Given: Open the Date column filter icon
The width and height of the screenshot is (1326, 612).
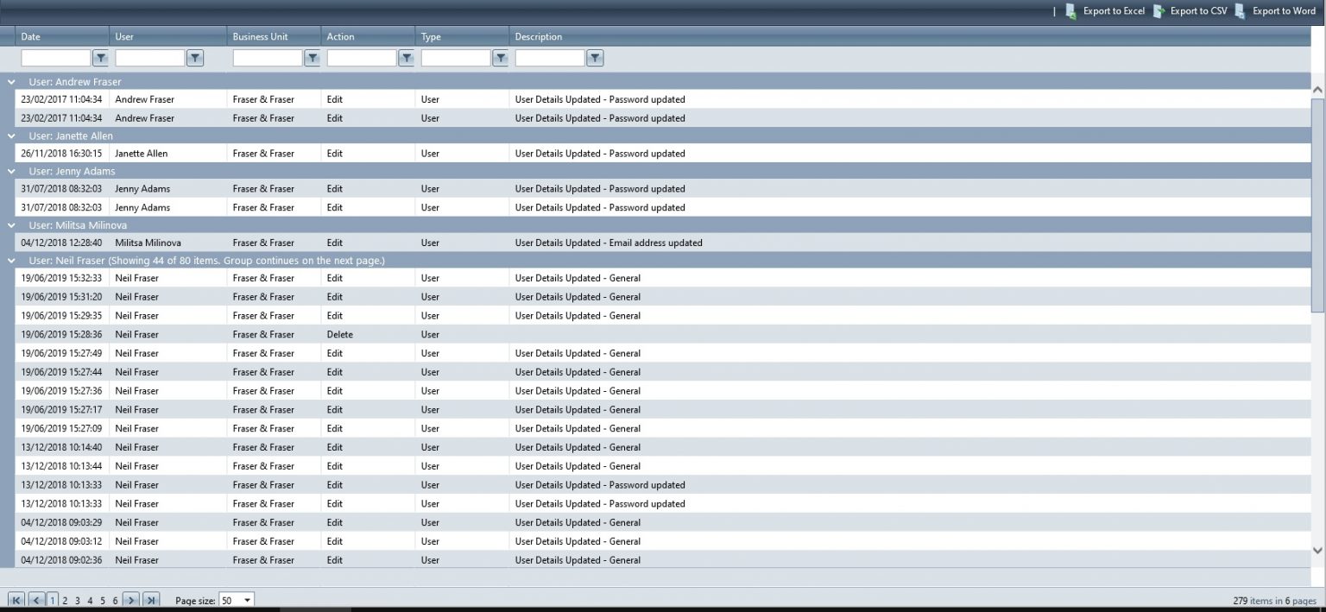Looking at the screenshot, I should (100, 58).
